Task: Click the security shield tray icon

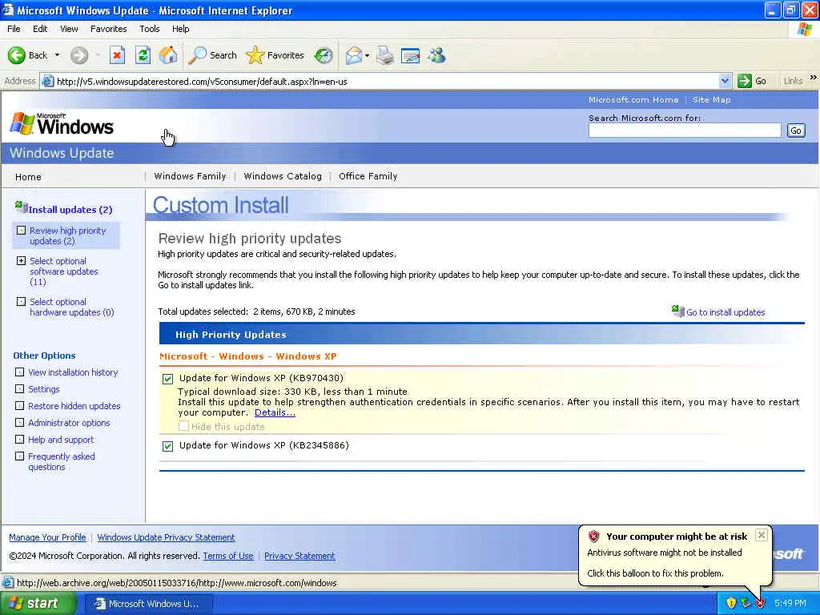Action: (x=731, y=603)
